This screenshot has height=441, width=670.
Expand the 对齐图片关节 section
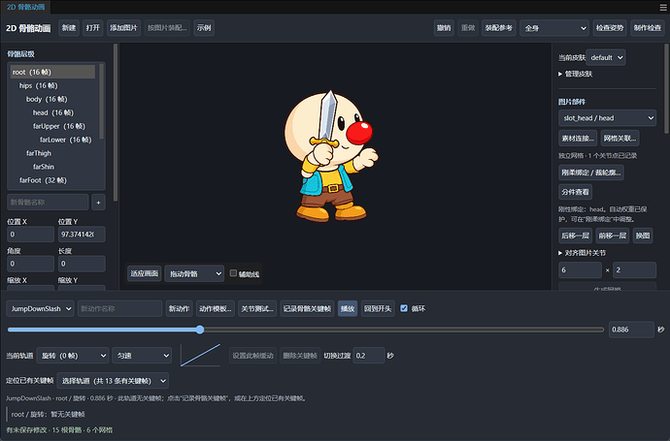[x=582, y=253]
